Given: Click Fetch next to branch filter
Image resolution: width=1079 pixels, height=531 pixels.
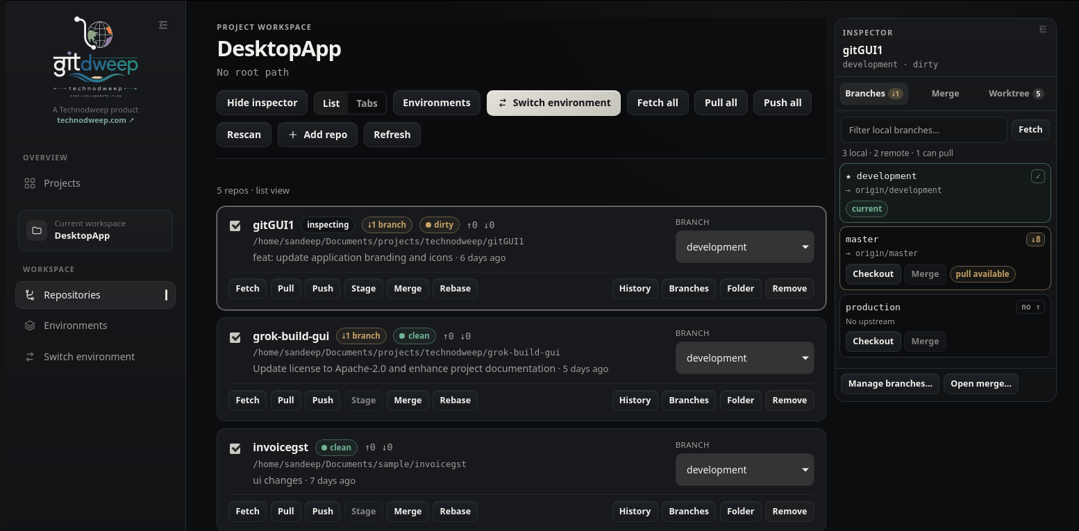Looking at the screenshot, I should [1030, 130].
